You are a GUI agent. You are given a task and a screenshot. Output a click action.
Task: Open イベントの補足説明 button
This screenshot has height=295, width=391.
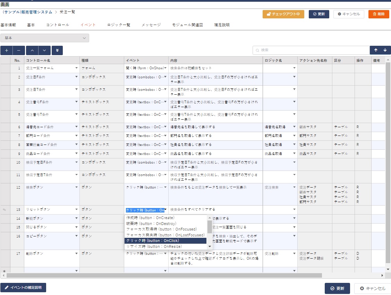pos(23,287)
